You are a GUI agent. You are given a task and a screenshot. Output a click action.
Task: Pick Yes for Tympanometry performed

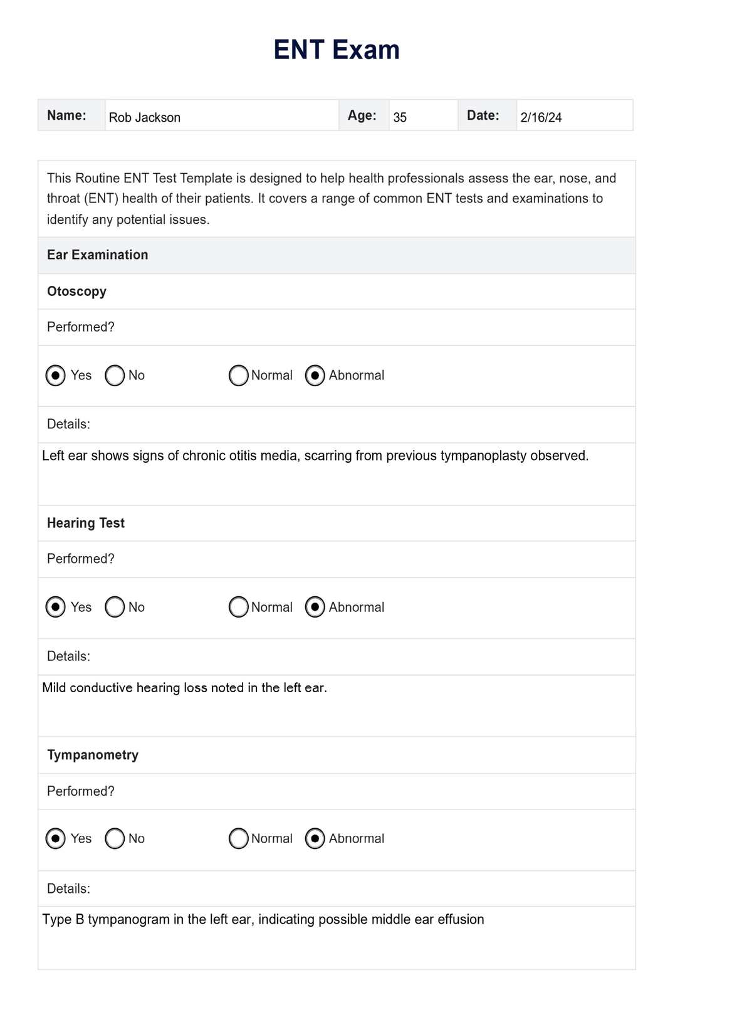tap(56, 838)
